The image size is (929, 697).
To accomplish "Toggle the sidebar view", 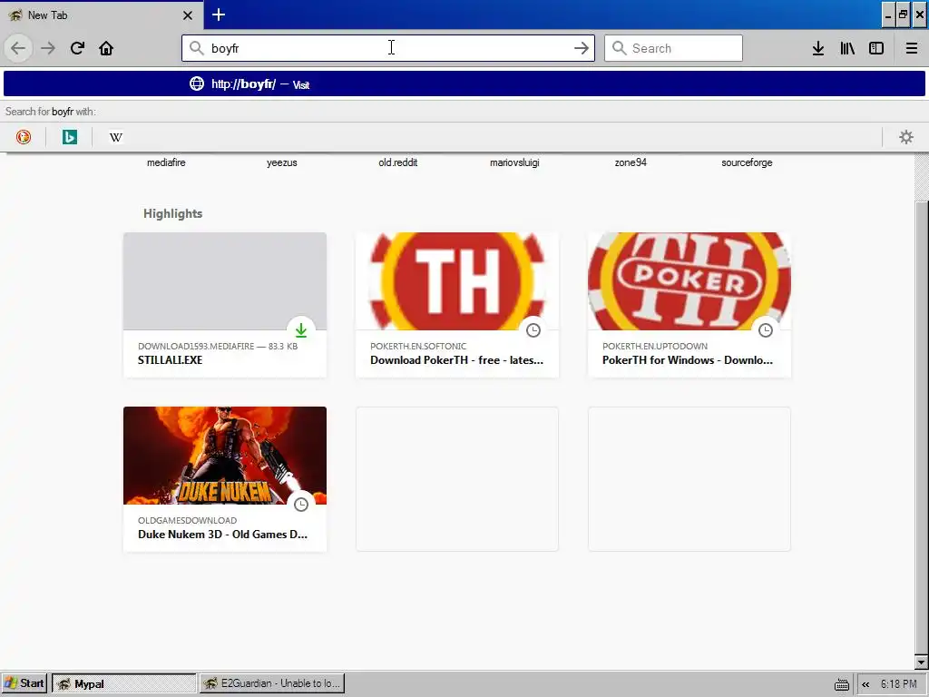I will pos(876,48).
